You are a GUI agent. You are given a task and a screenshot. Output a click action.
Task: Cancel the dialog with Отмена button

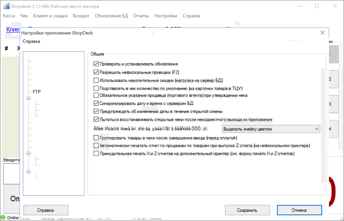tap(299, 210)
